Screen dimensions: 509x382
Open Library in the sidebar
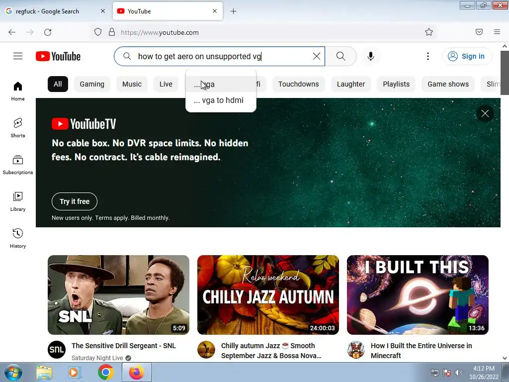18,202
